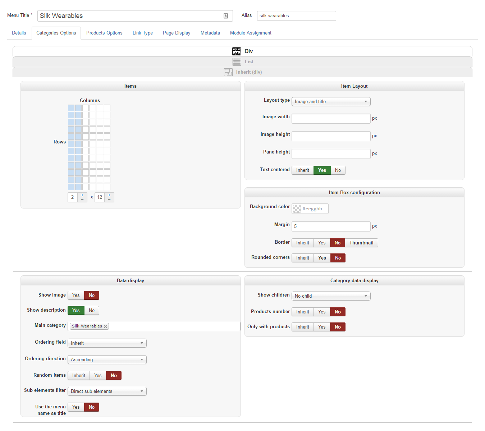The image size is (485, 431).
Task: Open the Module Assignment tab
Action: click(x=251, y=33)
